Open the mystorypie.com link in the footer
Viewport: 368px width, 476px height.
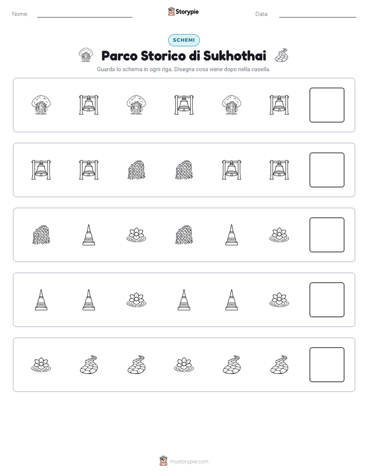click(189, 462)
